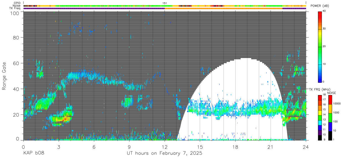
Task: Click power scale value 40
Action: tap(324, 11)
